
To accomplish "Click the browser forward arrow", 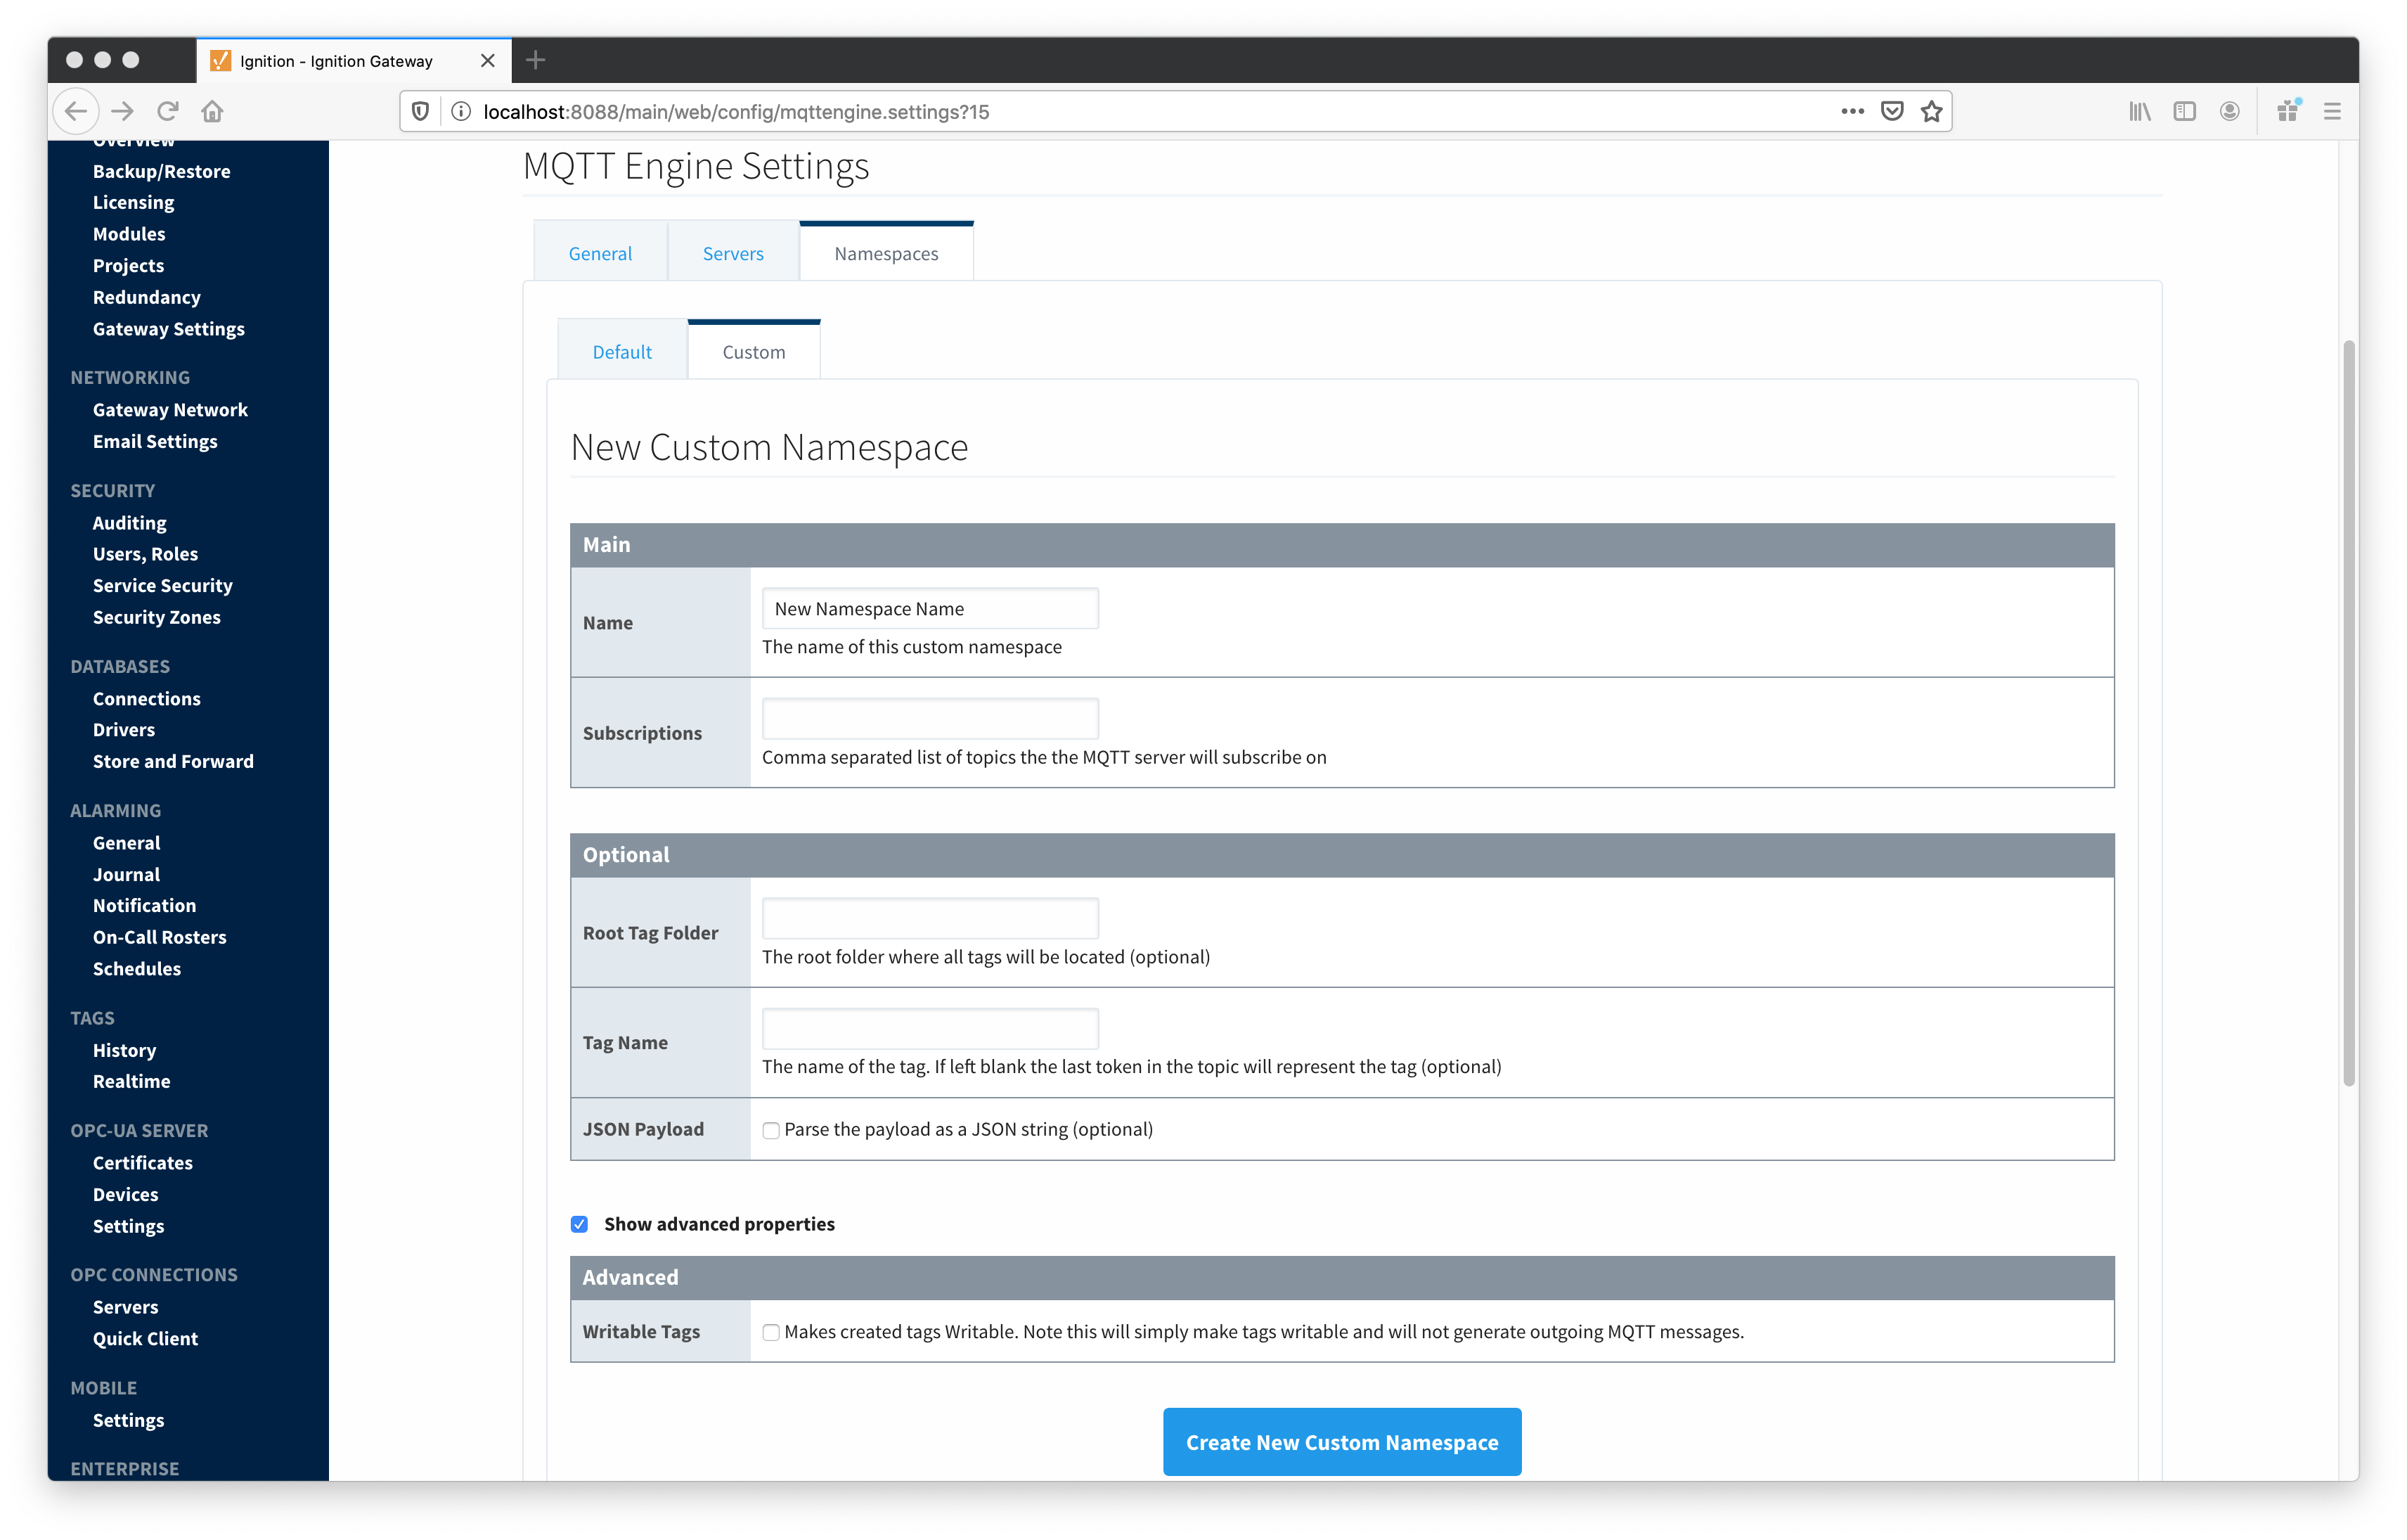I will [x=122, y=111].
